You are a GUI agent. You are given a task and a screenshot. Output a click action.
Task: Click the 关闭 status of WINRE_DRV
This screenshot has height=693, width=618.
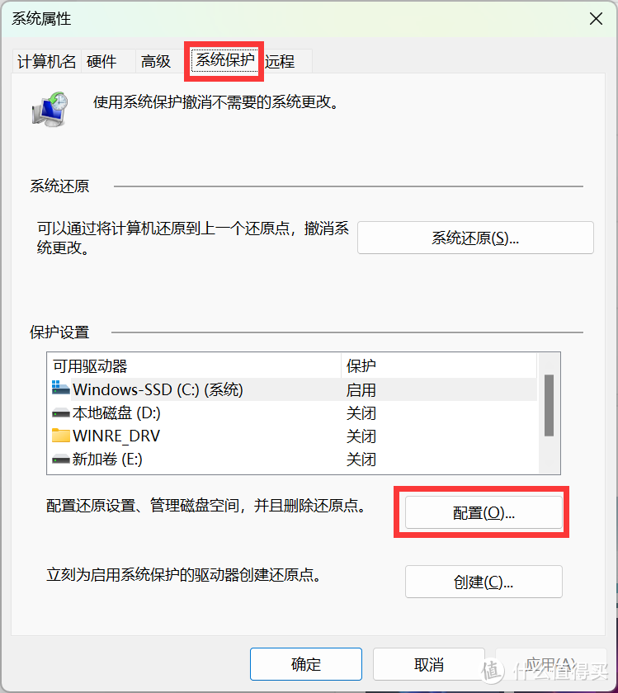click(361, 436)
